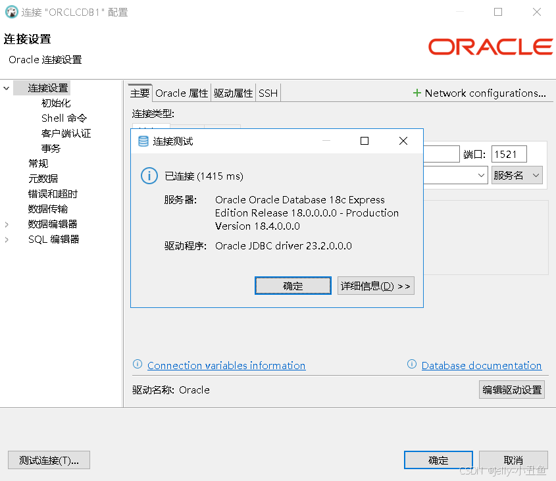Select SQL 编辑器 in the left tree
The image size is (556, 481).
point(53,240)
